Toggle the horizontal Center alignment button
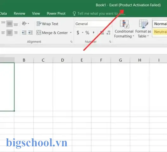The width and height of the screenshot is (167, 152). [x=9, y=33]
